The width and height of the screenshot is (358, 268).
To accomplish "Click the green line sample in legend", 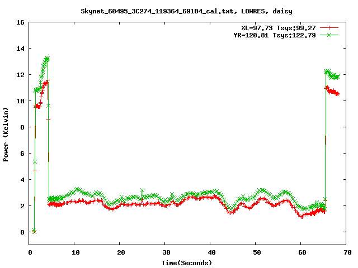I will [330, 35].
